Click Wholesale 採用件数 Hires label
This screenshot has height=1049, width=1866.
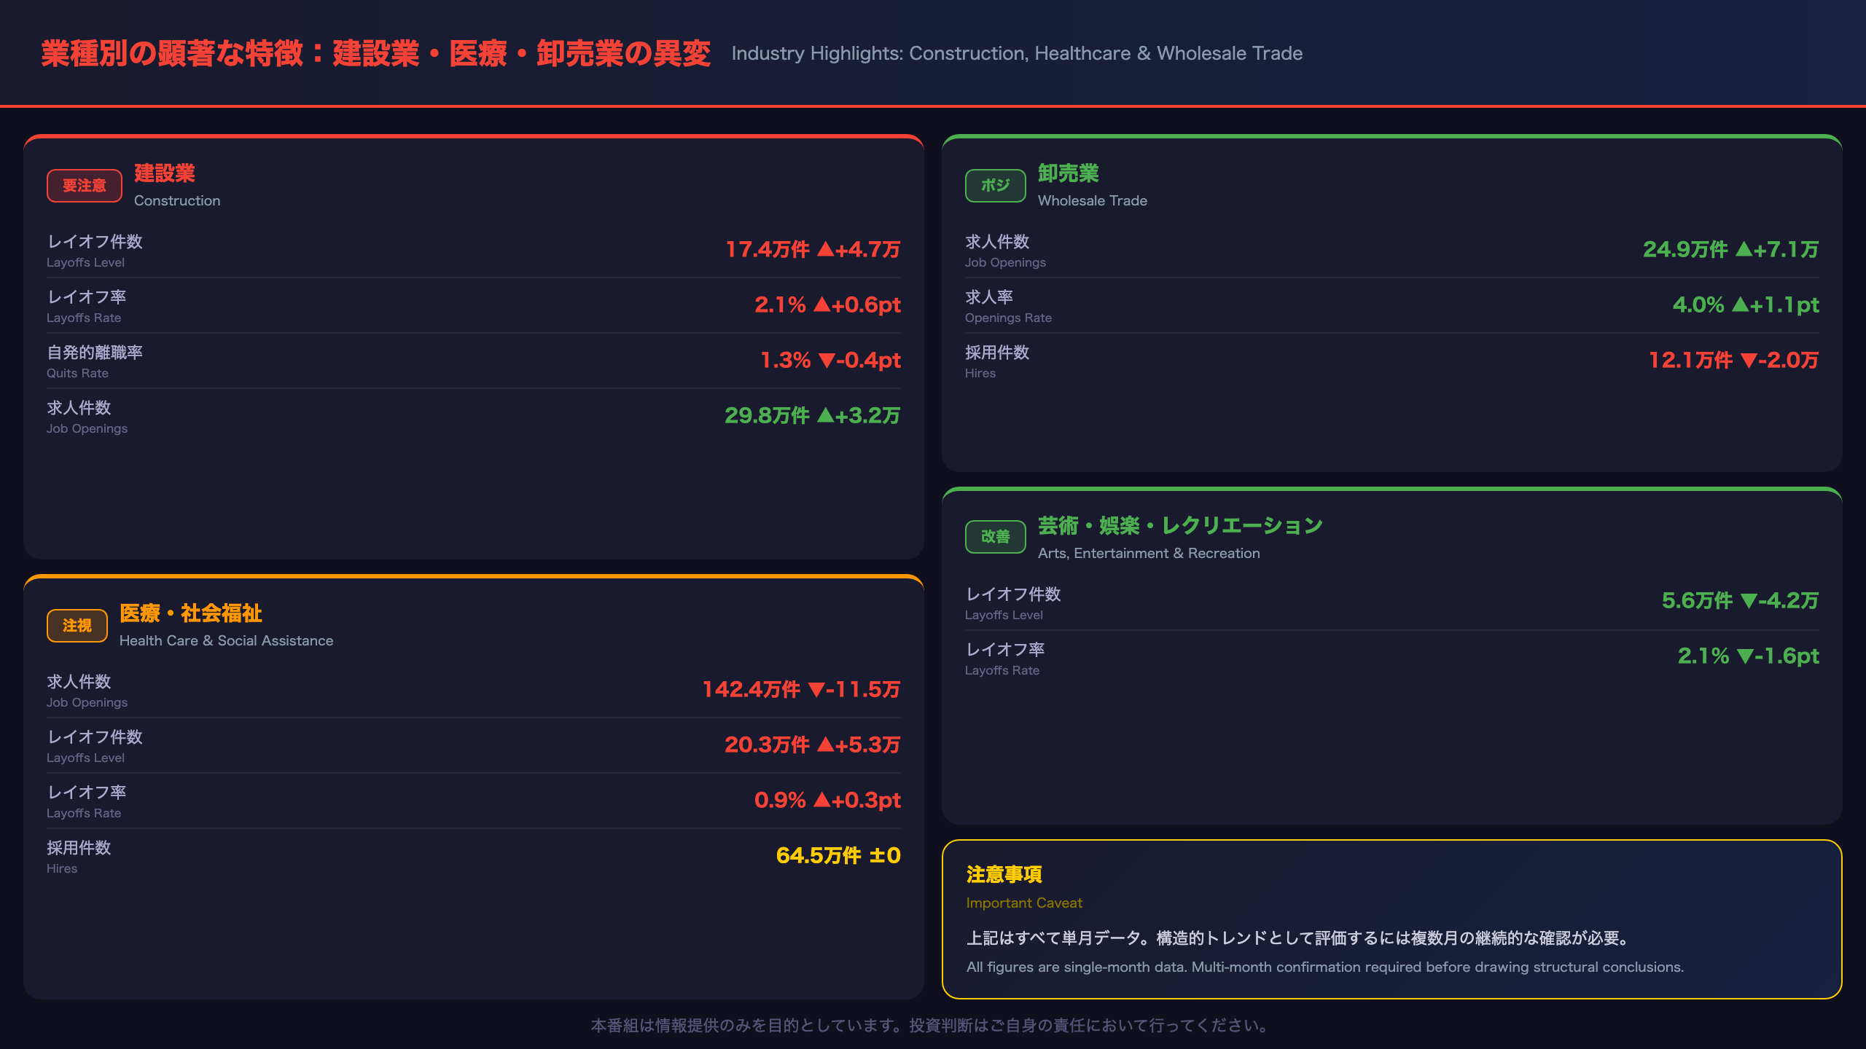coord(997,361)
